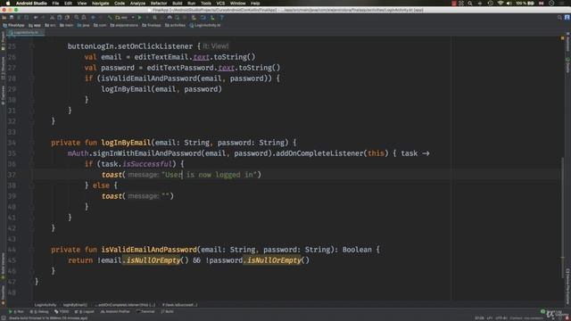Viewport: 571px width, 321px height.
Task: Open the Analyze menu
Action: (x=137, y=4)
